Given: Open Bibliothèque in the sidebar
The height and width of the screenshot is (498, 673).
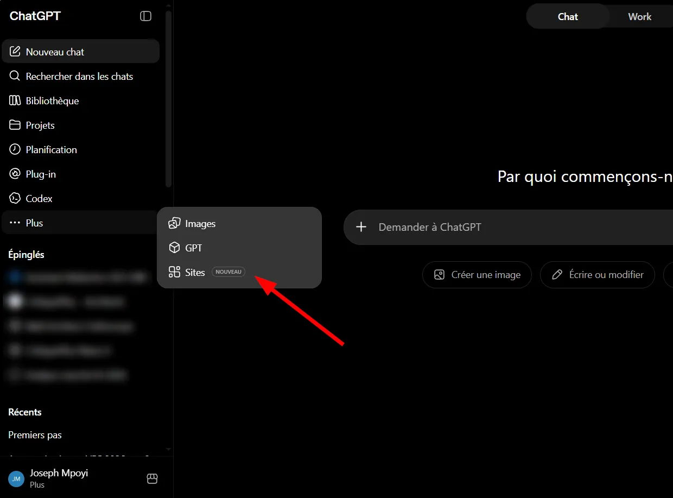Looking at the screenshot, I should point(81,100).
